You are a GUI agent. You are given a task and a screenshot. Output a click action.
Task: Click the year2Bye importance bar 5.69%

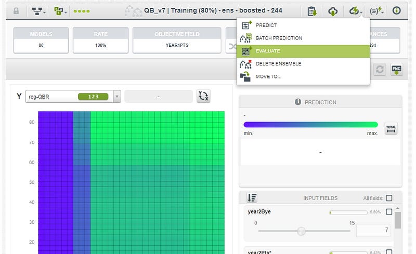pyautogui.click(x=348, y=212)
